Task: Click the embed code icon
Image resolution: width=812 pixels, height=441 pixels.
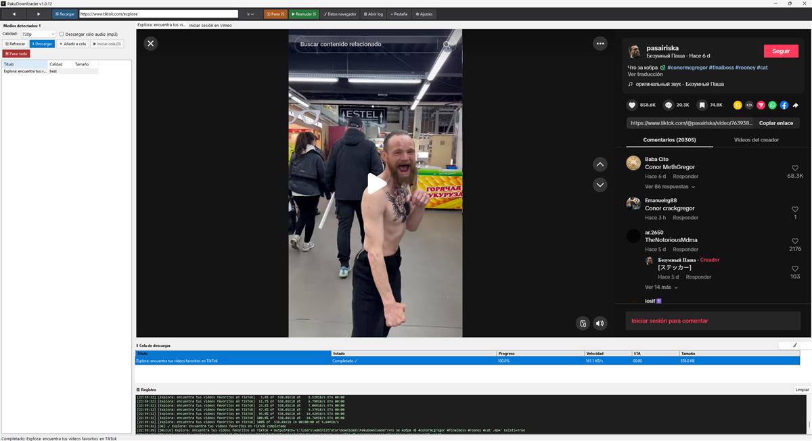Action: pyautogui.click(x=749, y=105)
